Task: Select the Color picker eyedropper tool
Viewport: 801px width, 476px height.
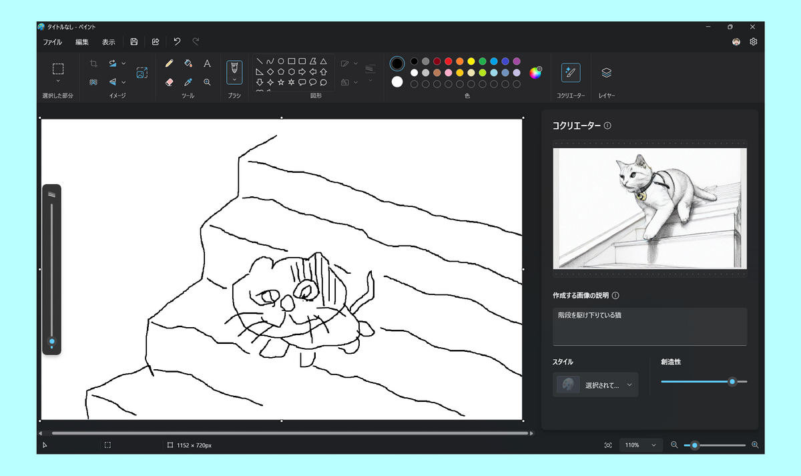Action: [188, 81]
